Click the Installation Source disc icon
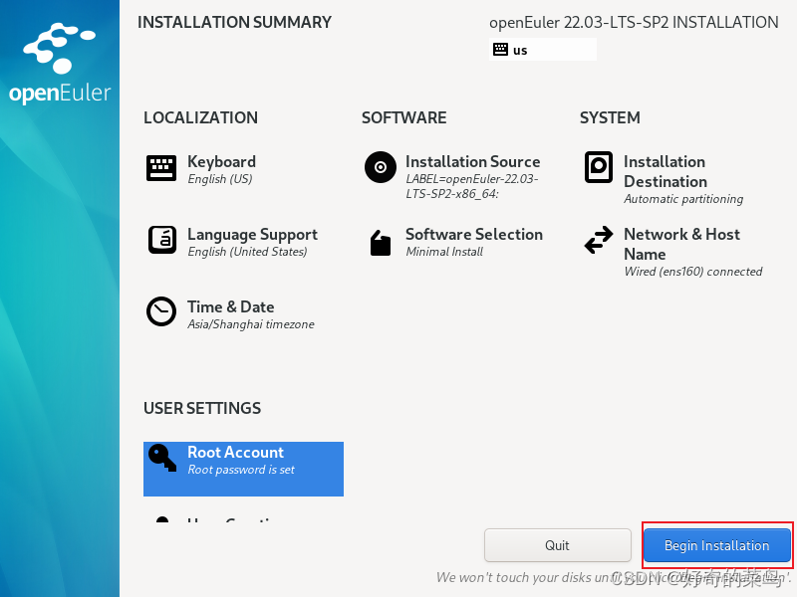The height and width of the screenshot is (597, 797). click(x=381, y=167)
